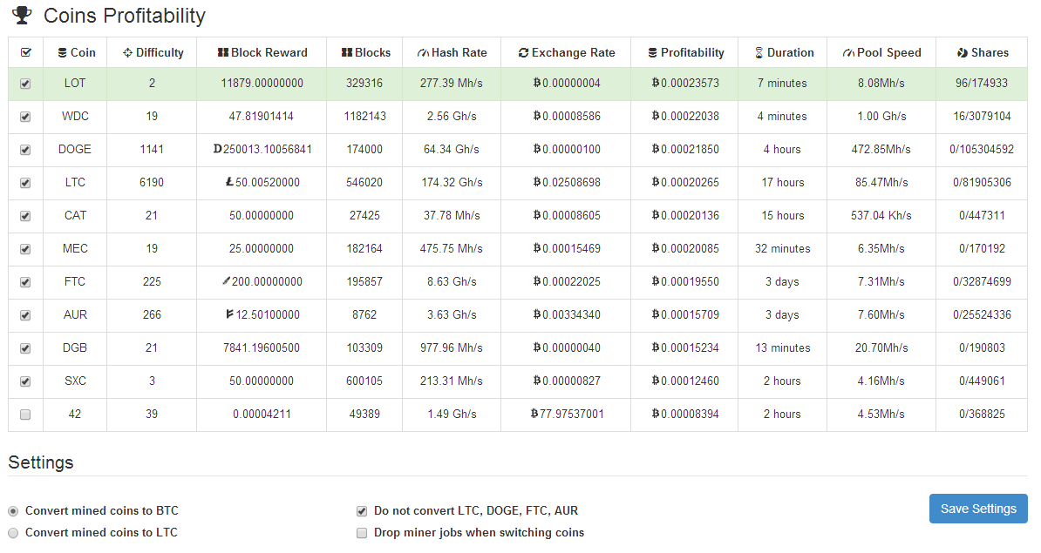This screenshot has width=1041, height=553.
Task: Click block reward value 11879.00000000
Action: click(x=262, y=83)
